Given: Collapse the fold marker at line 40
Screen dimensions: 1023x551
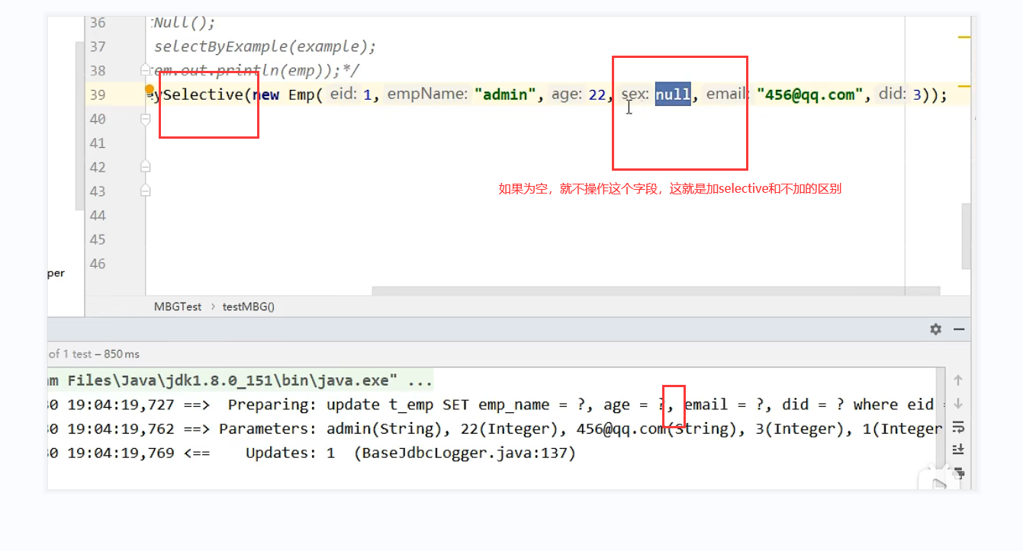Looking at the screenshot, I should point(146,119).
